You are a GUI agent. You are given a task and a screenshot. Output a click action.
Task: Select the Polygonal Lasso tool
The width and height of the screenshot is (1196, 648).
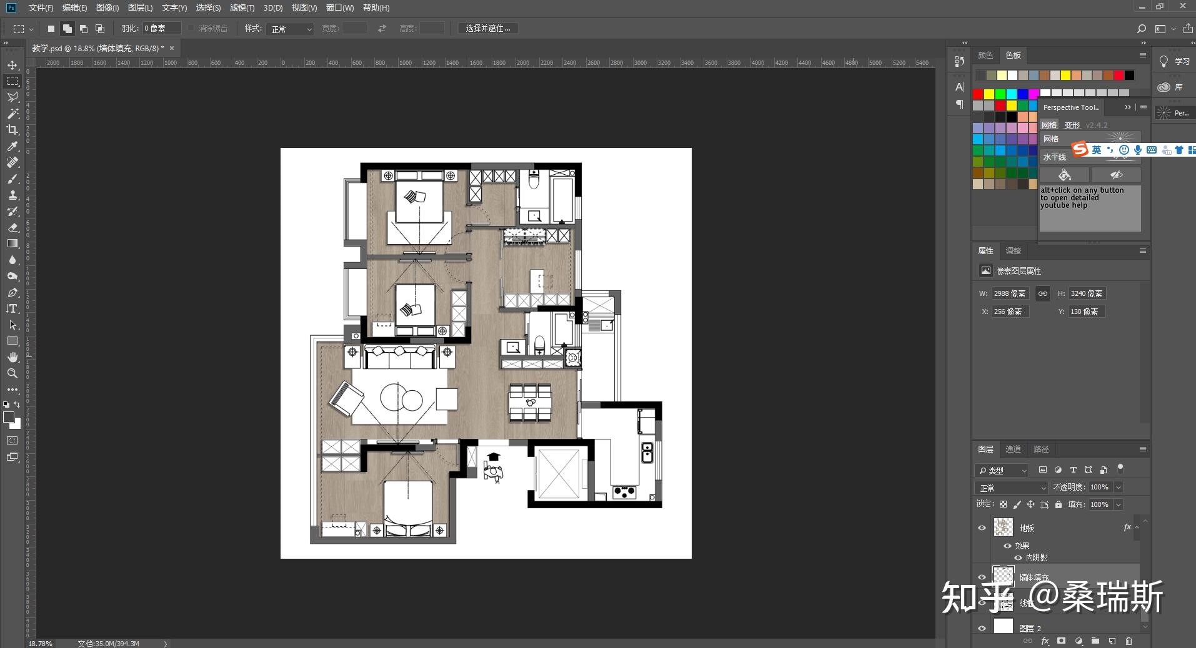tap(12, 97)
